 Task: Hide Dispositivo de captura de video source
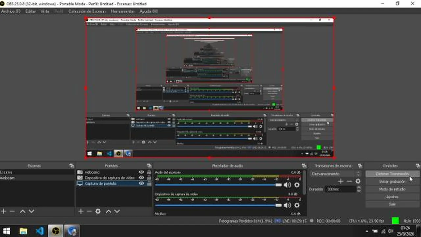point(142,178)
